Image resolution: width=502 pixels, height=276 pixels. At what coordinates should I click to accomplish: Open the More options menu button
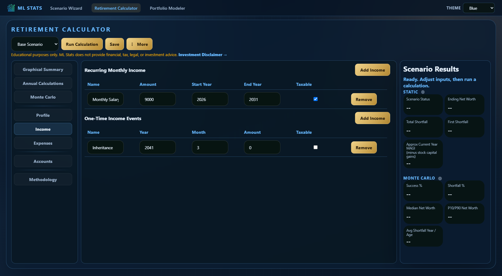coord(139,44)
